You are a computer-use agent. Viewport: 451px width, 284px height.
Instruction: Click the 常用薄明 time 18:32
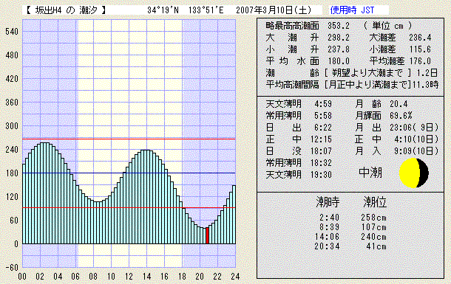point(321,162)
